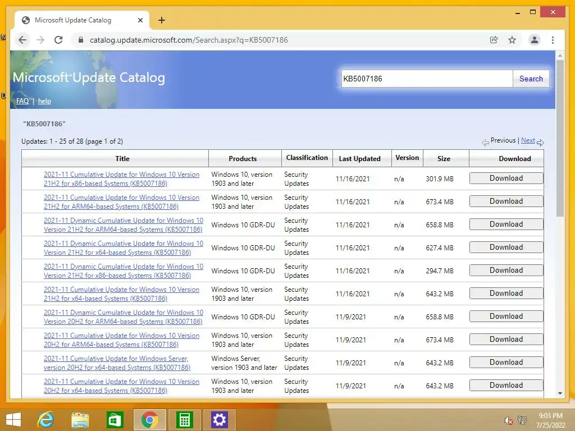Download the 21H2 x64 643.2 MB update
The image size is (575, 431).
click(506, 293)
